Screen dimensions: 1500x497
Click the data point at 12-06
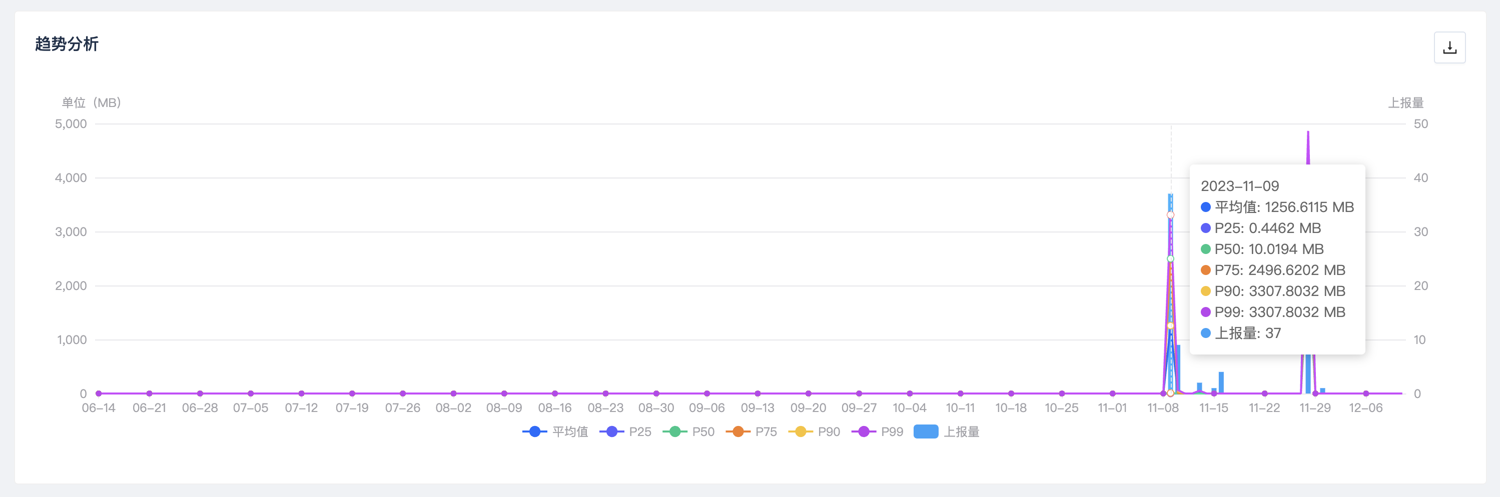click(x=1366, y=393)
